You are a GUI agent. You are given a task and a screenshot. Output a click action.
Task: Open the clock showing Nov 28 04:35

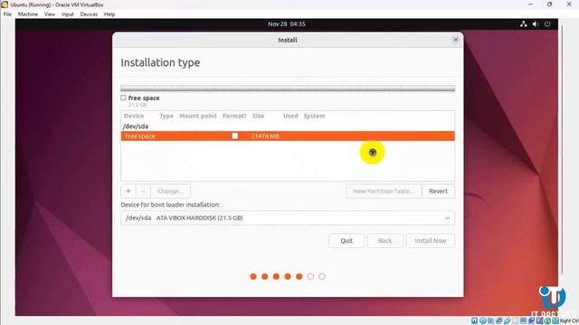point(287,24)
